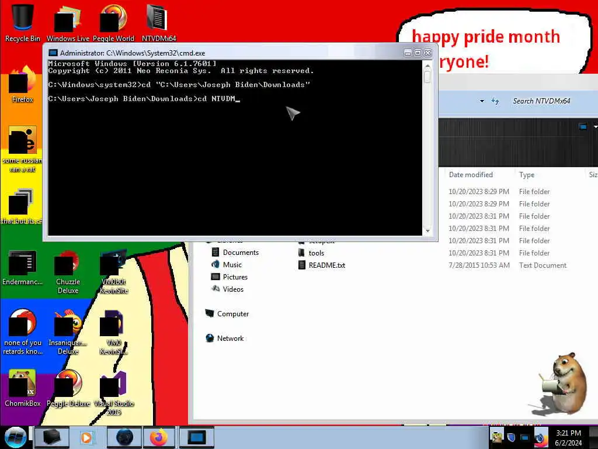598x449 pixels.
Task: Launch Chuzzle Deluxe from desktop
Action: (x=68, y=271)
